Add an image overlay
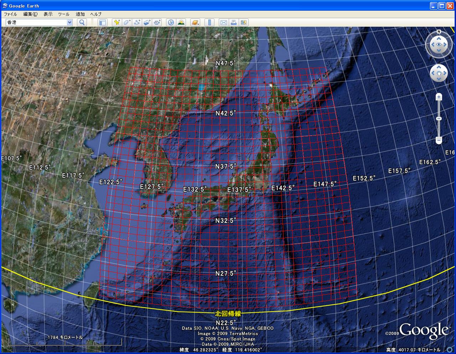 pyautogui.click(x=147, y=22)
